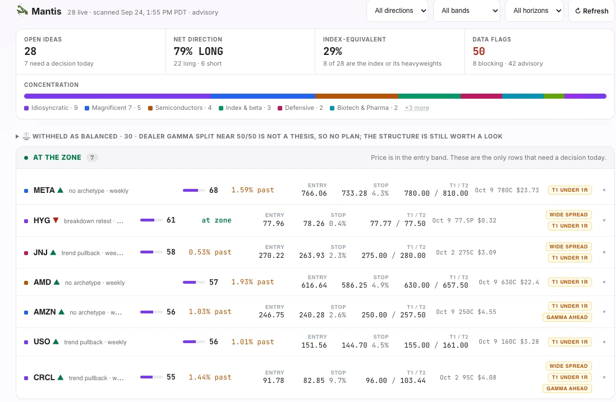Click the WIDE SPREAD badge on JNJ row
616x402 pixels.
(x=568, y=247)
